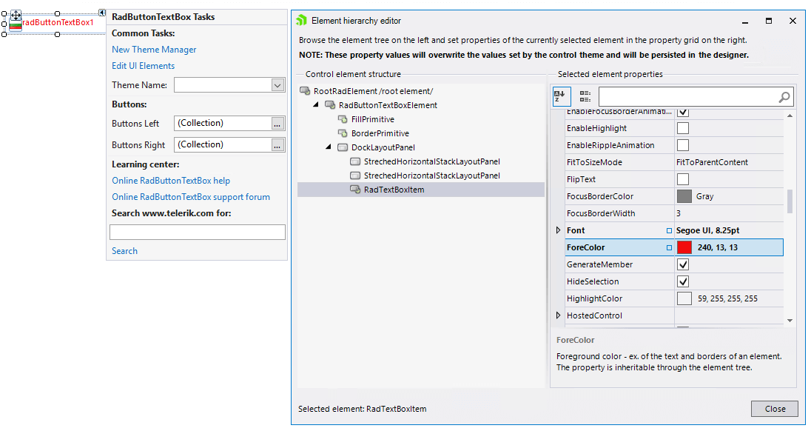
Task: Click the modified-value square marker beside Font
Action: (669, 231)
